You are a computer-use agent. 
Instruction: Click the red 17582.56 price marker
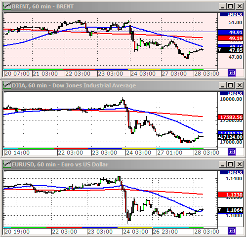pyautogui.click(x=230, y=117)
